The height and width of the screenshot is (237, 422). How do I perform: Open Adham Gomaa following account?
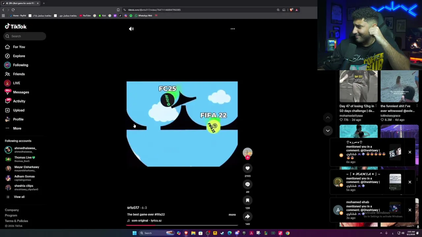(x=20, y=178)
